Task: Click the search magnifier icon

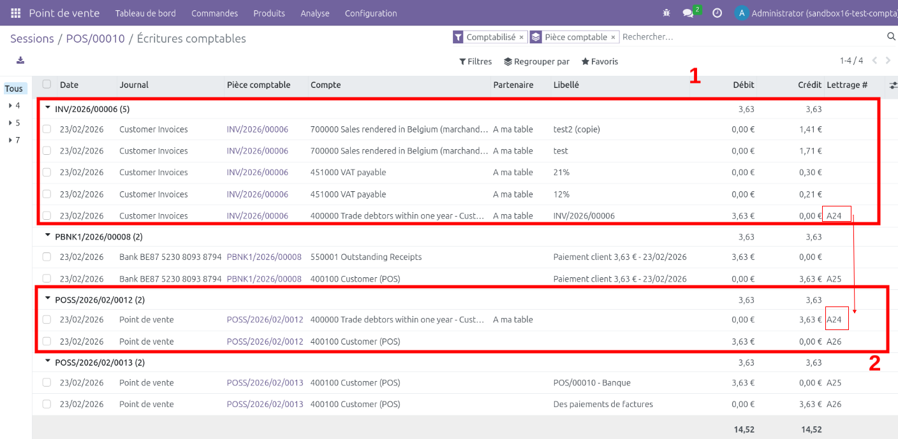Action: pyautogui.click(x=891, y=37)
